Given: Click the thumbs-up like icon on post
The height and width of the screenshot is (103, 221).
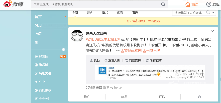Looking at the screenshot, I should [x=199, y=97].
